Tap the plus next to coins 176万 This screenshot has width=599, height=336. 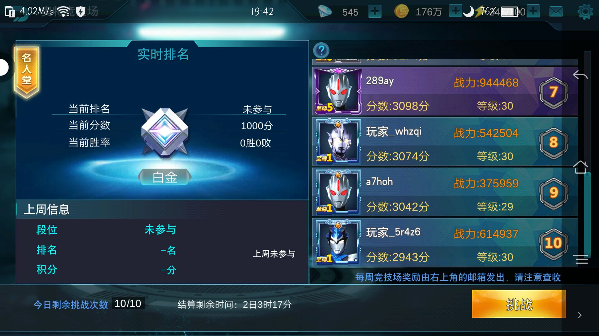pyautogui.click(x=455, y=11)
